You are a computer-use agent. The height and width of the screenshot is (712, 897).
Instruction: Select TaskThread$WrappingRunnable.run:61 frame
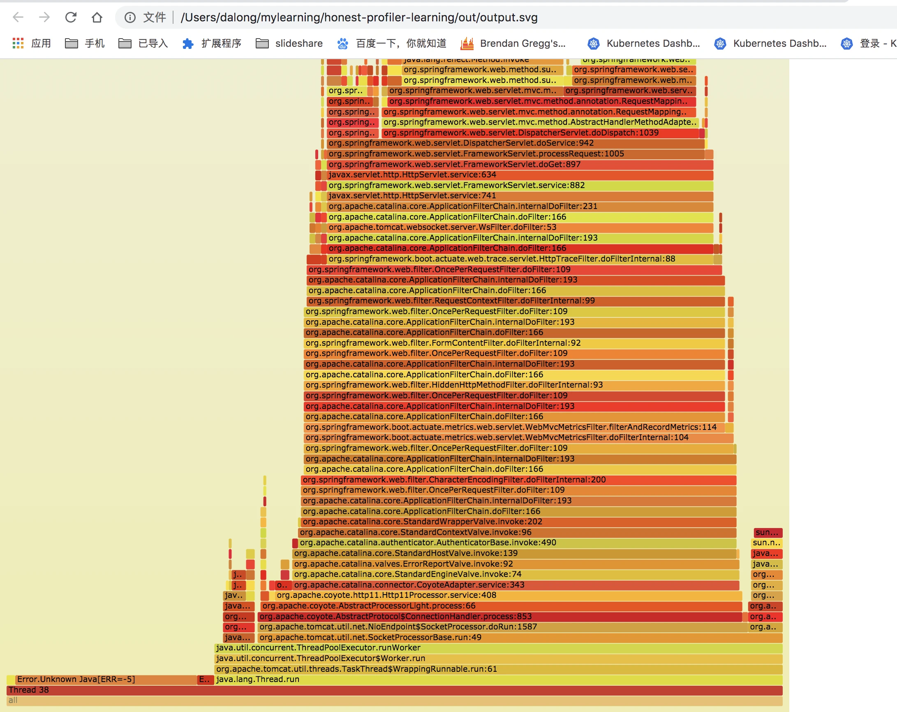pos(498,669)
